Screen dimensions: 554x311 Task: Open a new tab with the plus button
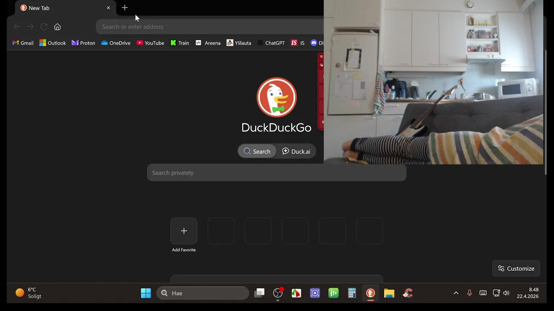click(125, 8)
